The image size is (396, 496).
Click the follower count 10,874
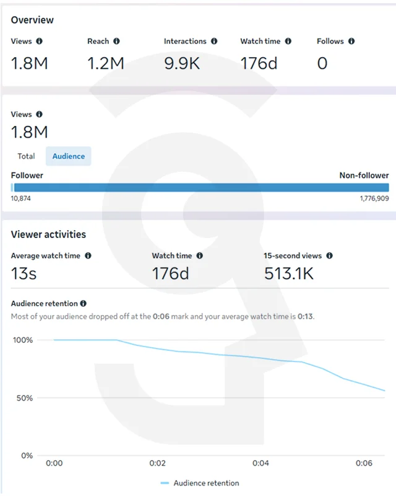21,198
